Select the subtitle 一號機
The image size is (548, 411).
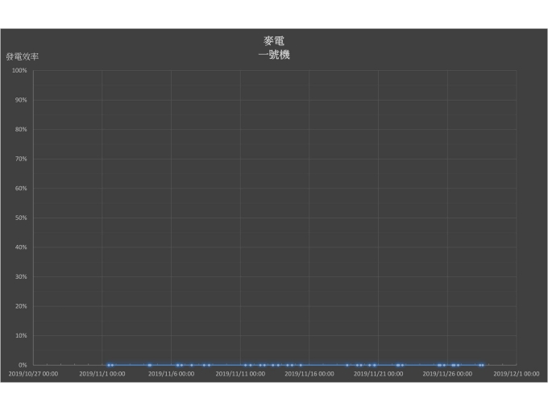[274, 55]
